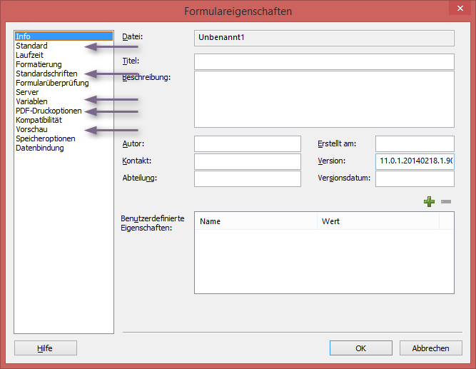
Task: Go to the Variablen category
Action: click(31, 101)
